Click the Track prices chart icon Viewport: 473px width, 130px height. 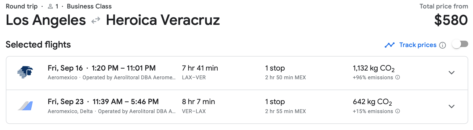click(x=390, y=45)
